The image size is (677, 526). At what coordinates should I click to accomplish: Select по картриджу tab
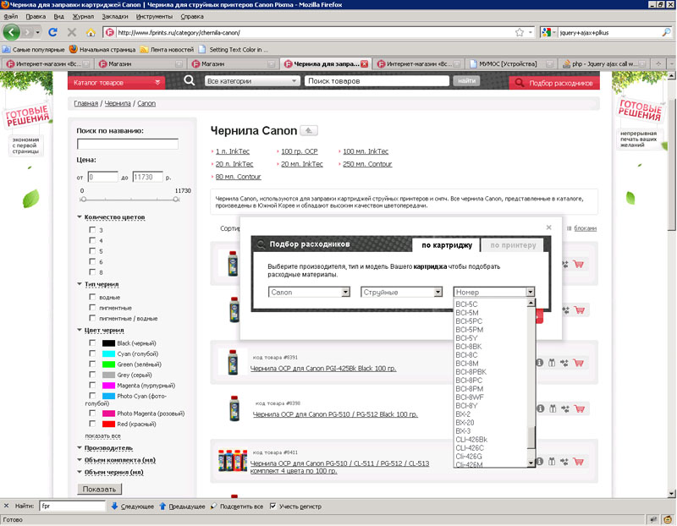pyautogui.click(x=447, y=245)
